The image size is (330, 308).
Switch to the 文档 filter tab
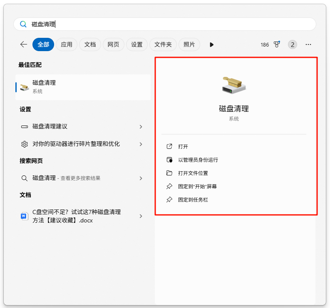coord(90,44)
